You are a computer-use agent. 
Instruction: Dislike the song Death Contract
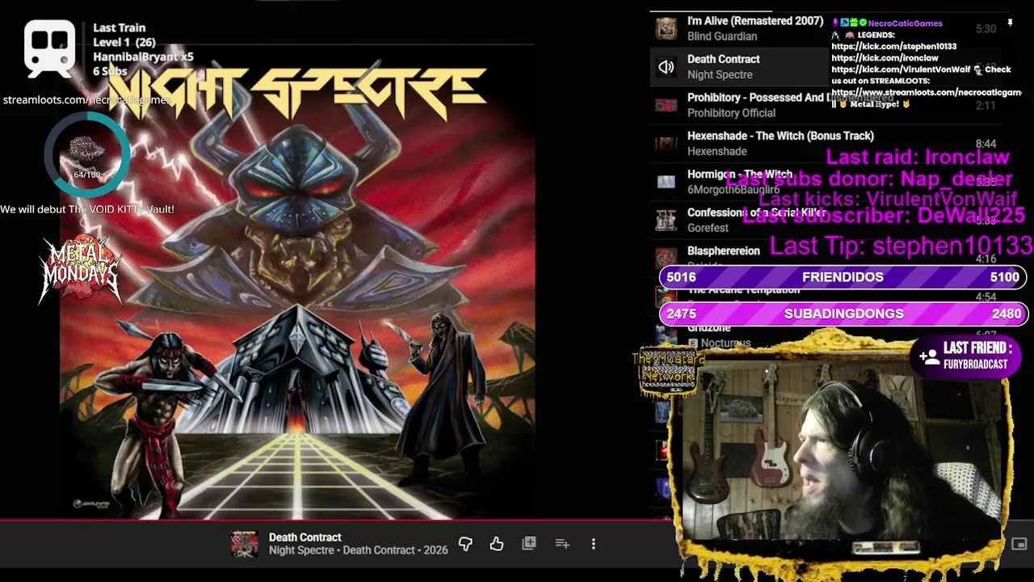465,544
